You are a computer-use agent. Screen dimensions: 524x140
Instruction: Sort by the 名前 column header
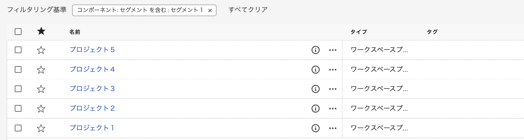tap(75, 32)
